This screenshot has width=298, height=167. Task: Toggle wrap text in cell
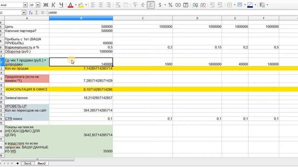(118, 5)
